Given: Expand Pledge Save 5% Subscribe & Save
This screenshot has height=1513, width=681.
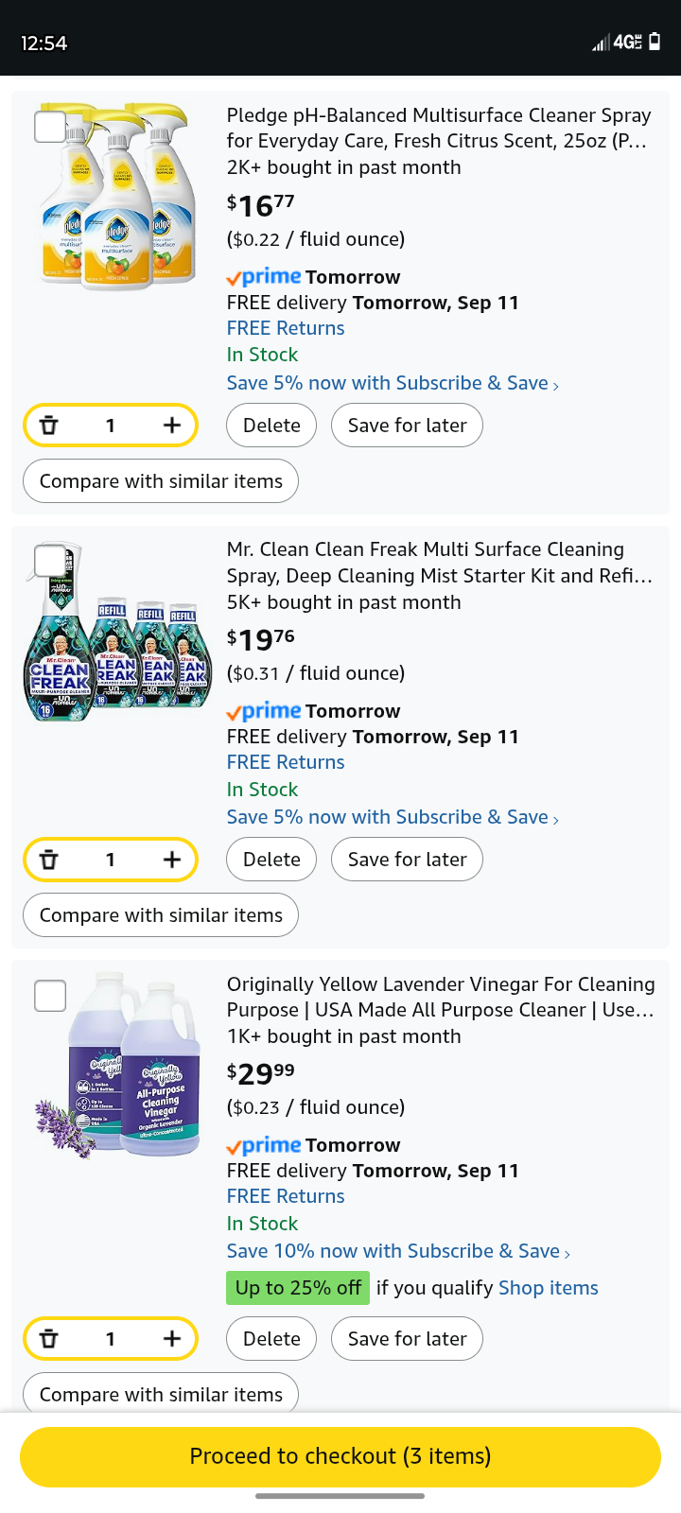Looking at the screenshot, I should click(393, 383).
